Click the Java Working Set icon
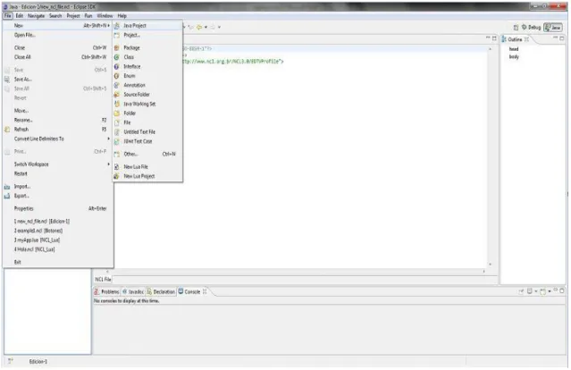 tap(117, 104)
